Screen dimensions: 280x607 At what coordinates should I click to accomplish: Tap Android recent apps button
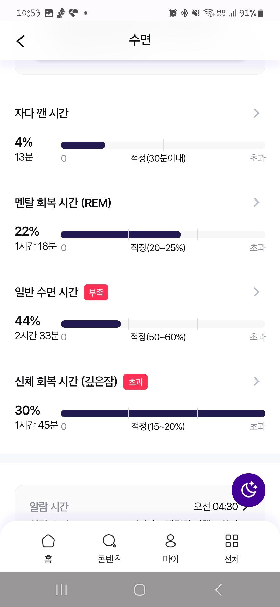(61, 590)
